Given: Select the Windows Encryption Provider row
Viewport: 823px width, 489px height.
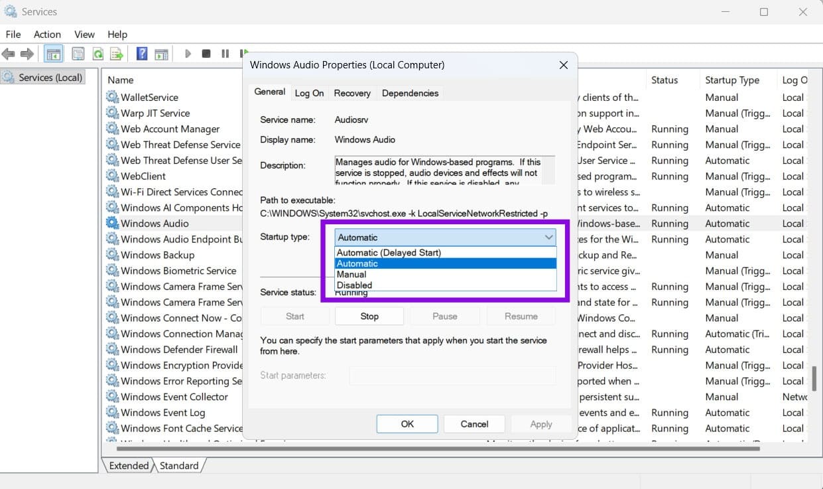Looking at the screenshot, I should point(174,366).
